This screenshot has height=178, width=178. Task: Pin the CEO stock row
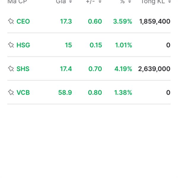11,21
